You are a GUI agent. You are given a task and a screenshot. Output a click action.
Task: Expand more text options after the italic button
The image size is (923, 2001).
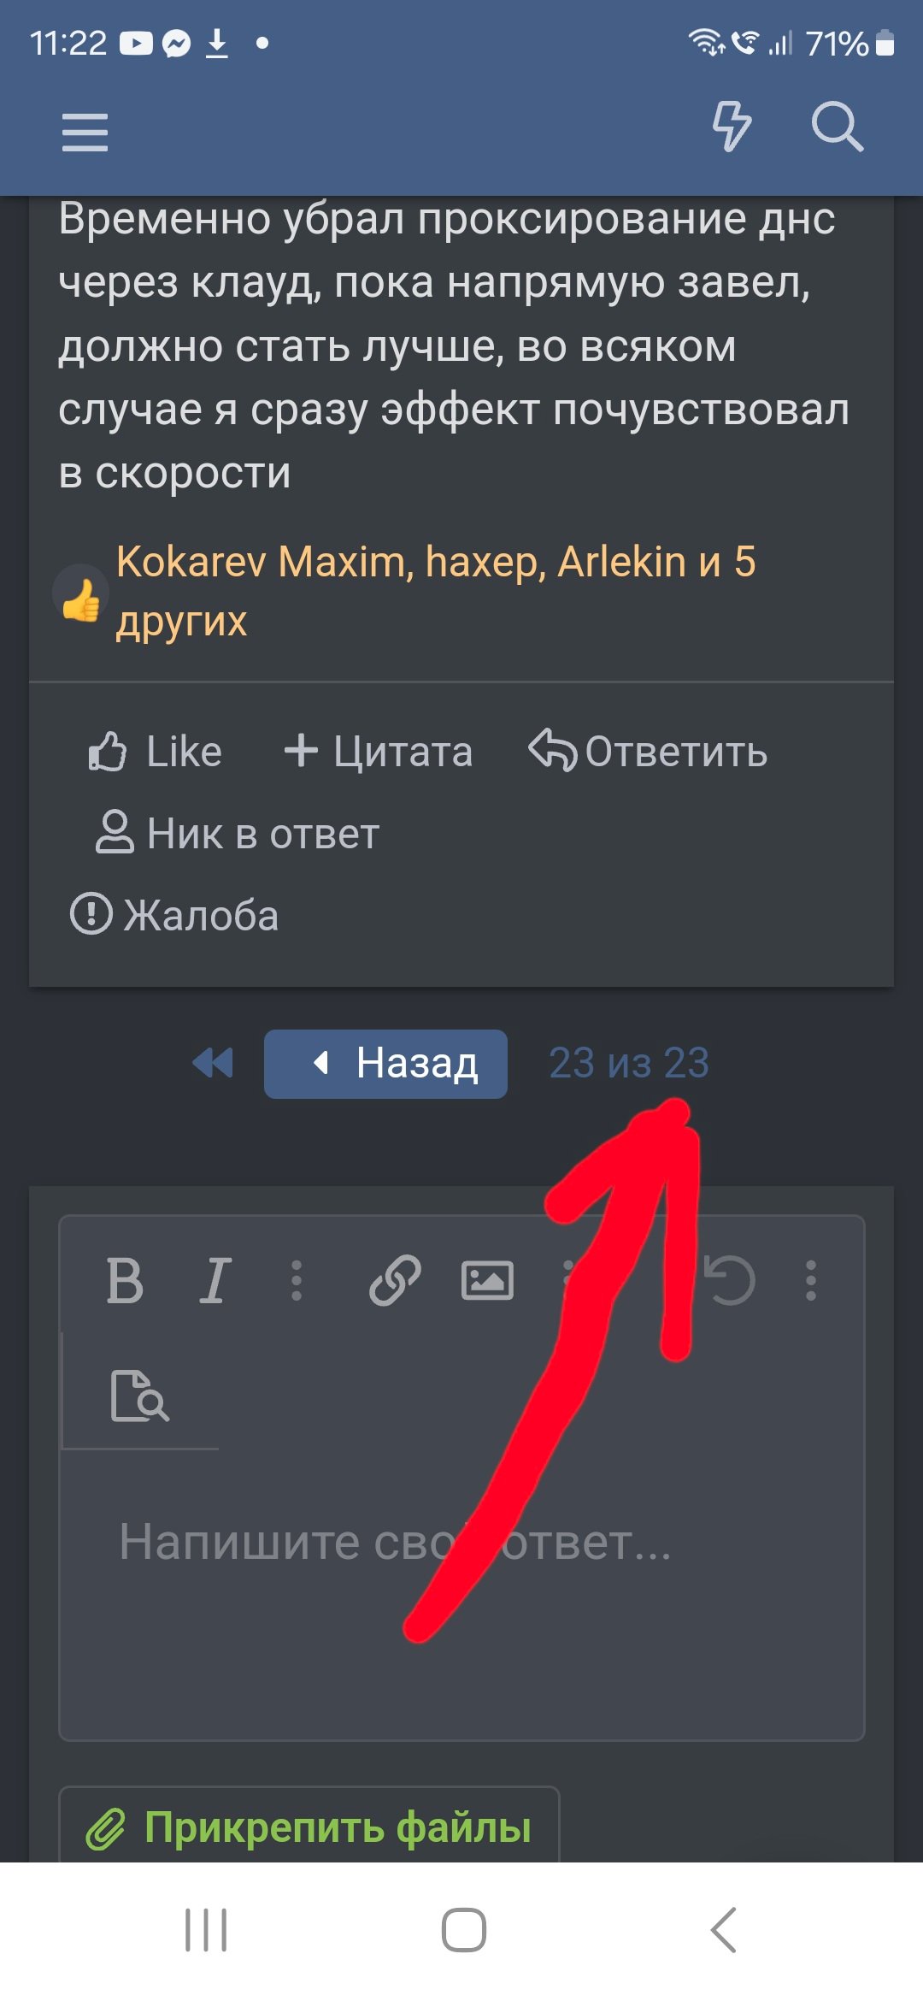(x=297, y=1281)
